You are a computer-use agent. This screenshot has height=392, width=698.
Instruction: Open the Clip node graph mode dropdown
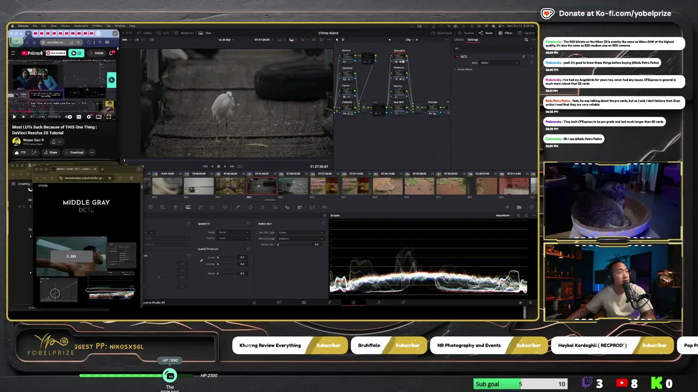tap(410, 40)
